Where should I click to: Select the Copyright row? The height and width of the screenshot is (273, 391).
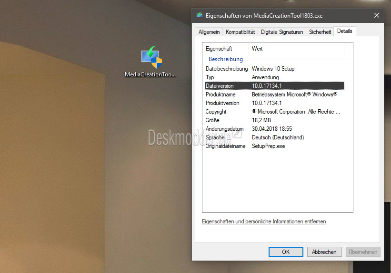pyautogui.click(x=274, y=112)
